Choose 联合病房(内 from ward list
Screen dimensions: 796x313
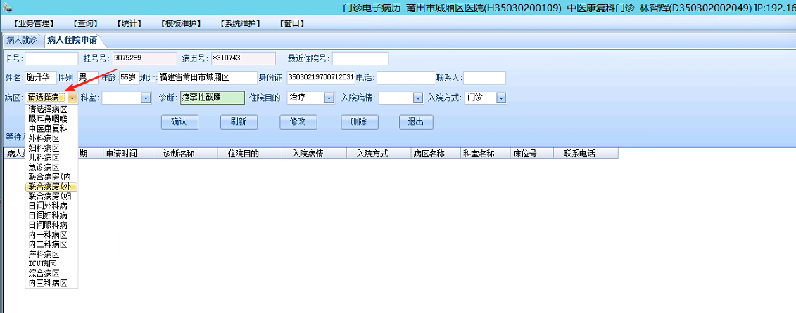tap(51, 177)
